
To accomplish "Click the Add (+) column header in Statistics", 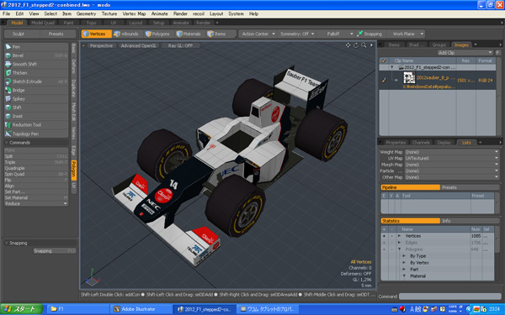I will pos(384,229).
